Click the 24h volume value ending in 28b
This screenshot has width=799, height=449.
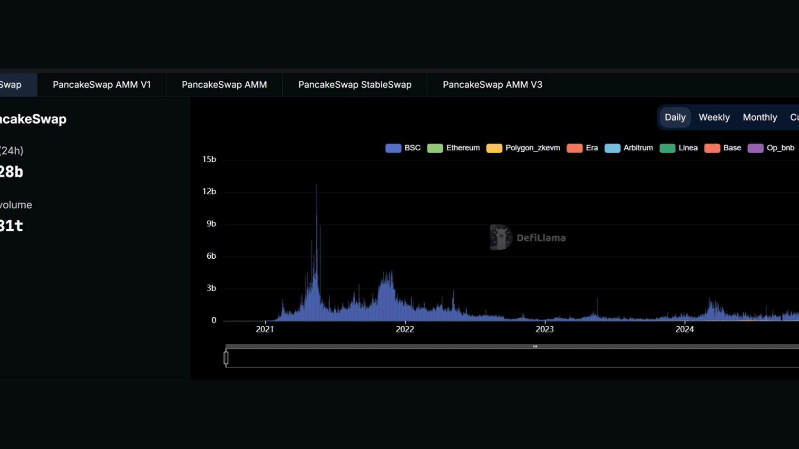tap(11, 172)
